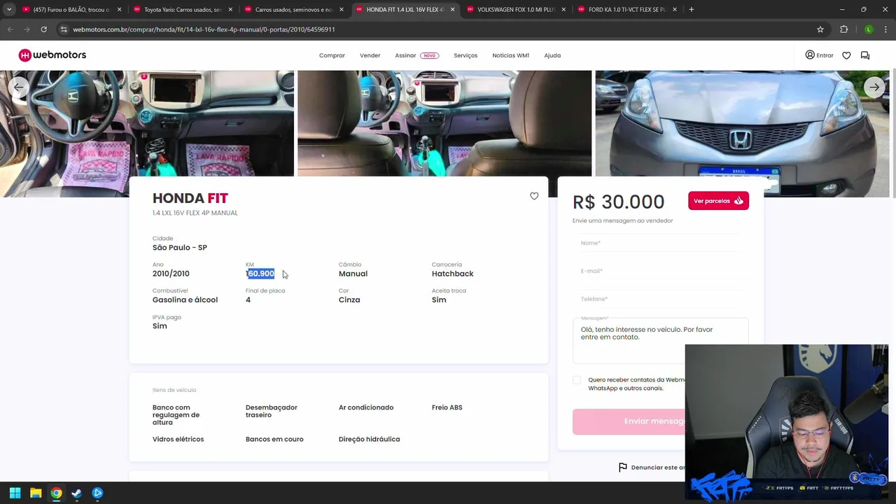Open new tab with plus button
896x504 pixels.
click(x=691, y=10)
